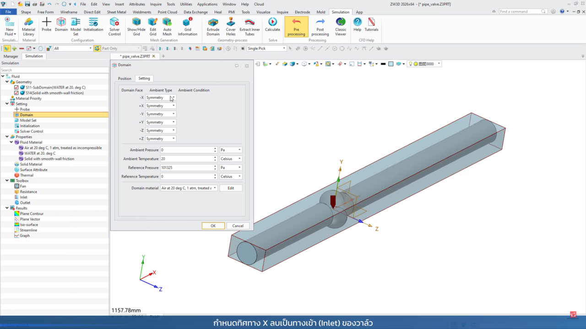Uncheck the S11-SubDomain water geometry checkbox
This screenshot has height=329, width=586.
(16, 87)
